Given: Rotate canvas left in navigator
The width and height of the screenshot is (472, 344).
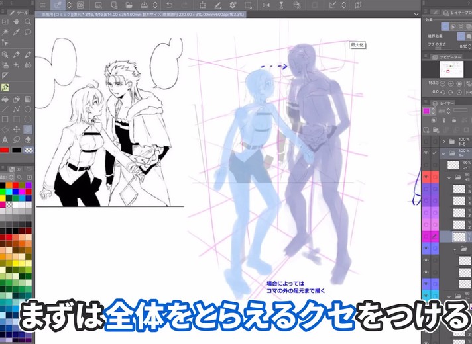Looking at the screenshot, I should click(443, 92).
